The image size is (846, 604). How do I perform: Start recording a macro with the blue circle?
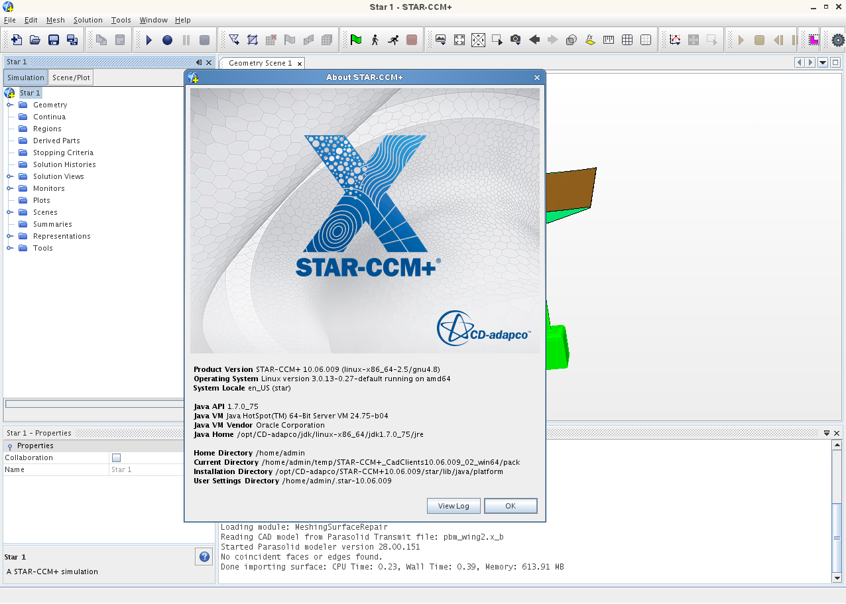168,40
